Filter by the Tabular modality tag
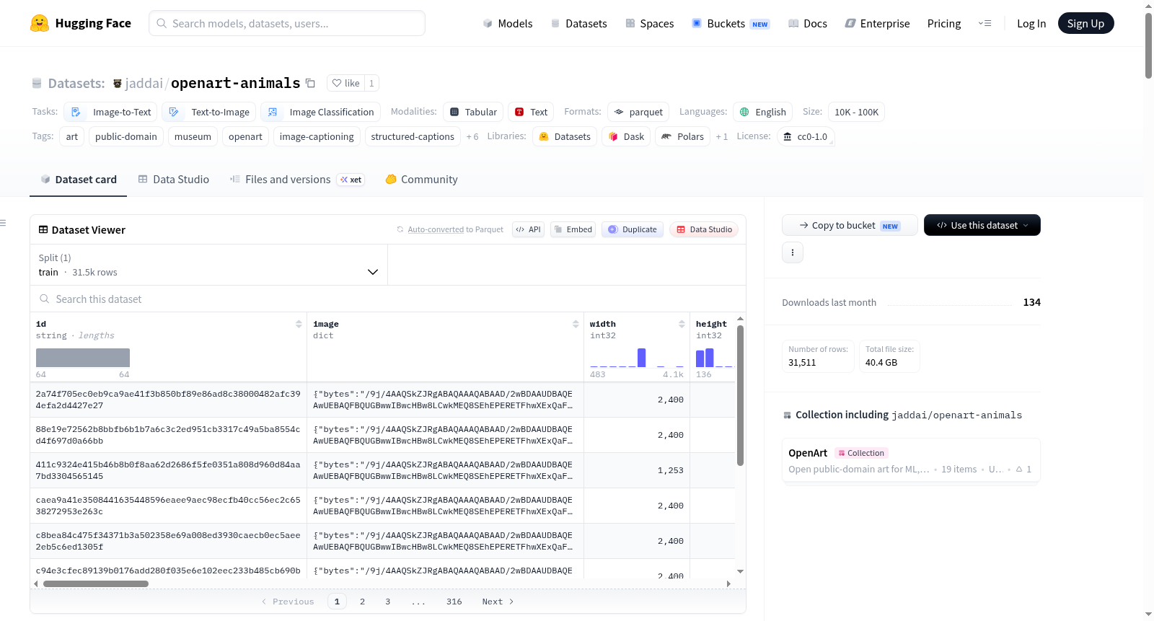 [x=473, y=112]
